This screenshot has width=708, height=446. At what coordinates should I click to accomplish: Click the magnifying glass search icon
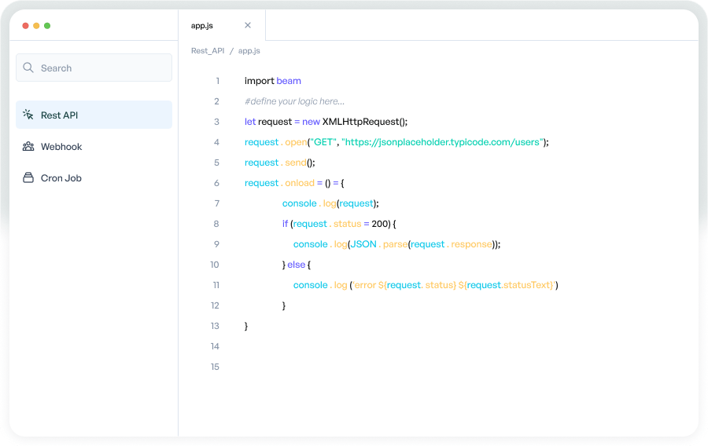(x=28, y=68)
